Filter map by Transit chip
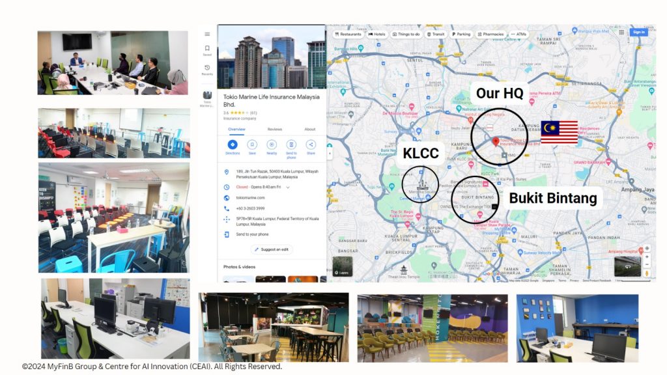This screenshot has width=667, height=375. coord(436,34)
